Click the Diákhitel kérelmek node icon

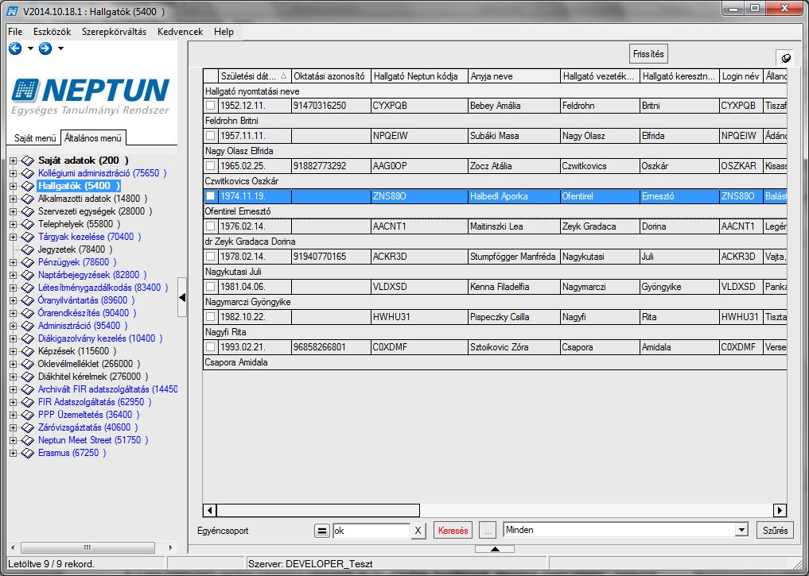(27, 377)
